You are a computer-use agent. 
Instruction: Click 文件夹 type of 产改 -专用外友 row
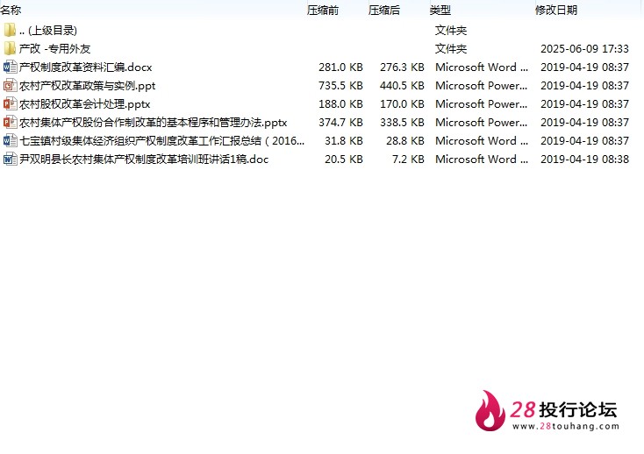coord(451,49)
